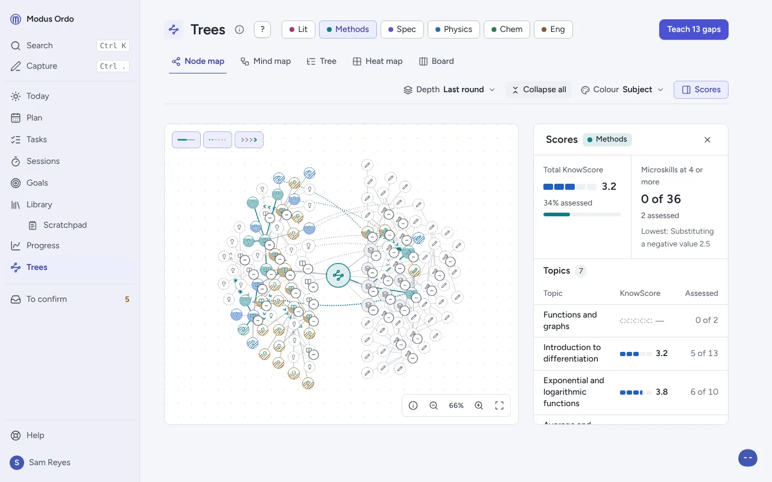
Task: Click the central Methods root node
Action: 338,275
